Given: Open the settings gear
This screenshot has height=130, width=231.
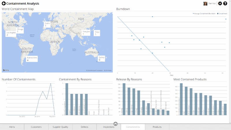Looking at the screenshot, I should click(220, 3).
